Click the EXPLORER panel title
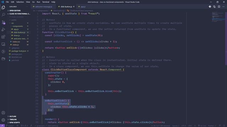Viewport: 227px width, 127px height. tap(13, 7)
